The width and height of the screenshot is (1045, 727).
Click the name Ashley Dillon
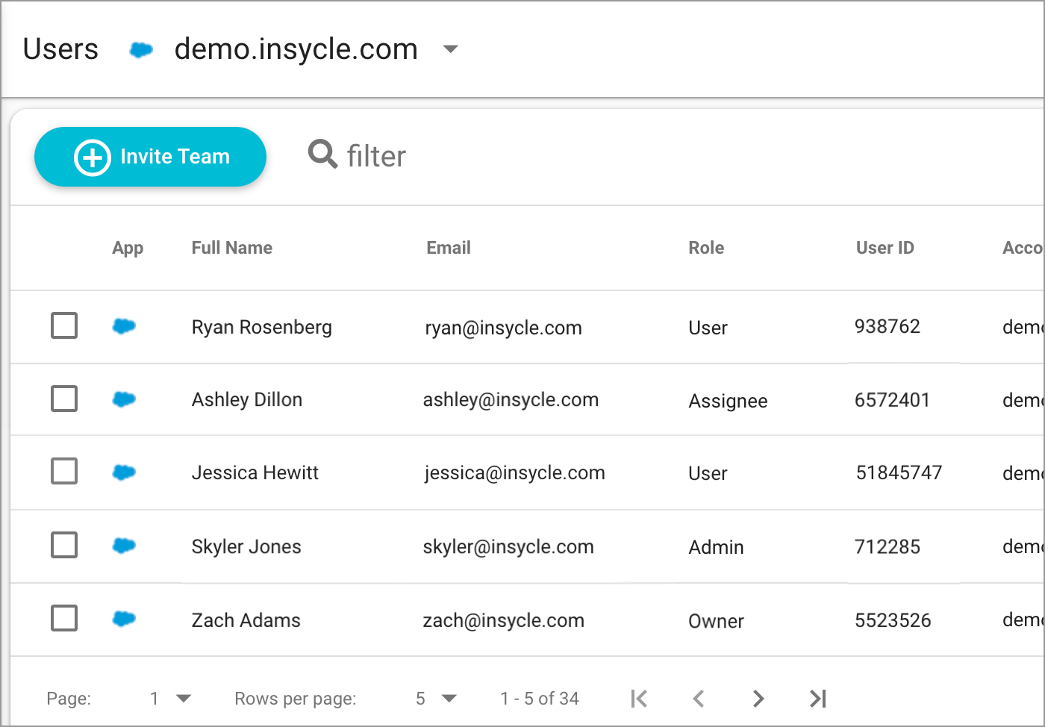[x=247, y=399]
